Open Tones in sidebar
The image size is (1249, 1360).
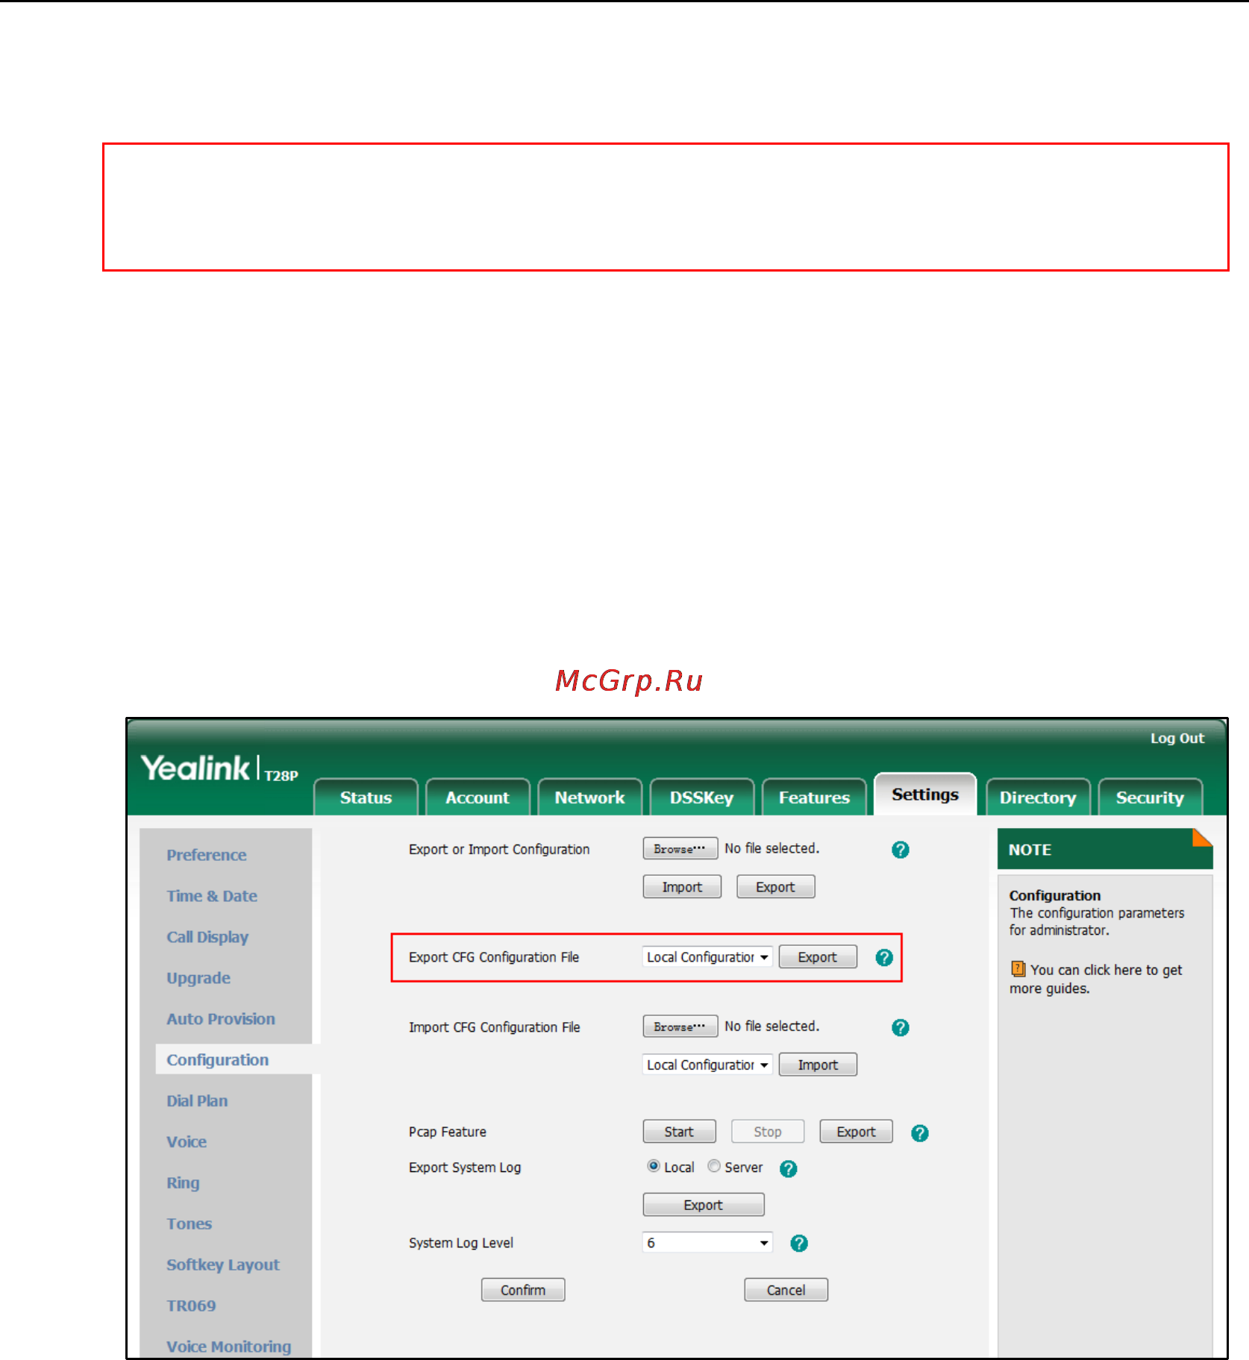click(189, 1224)
